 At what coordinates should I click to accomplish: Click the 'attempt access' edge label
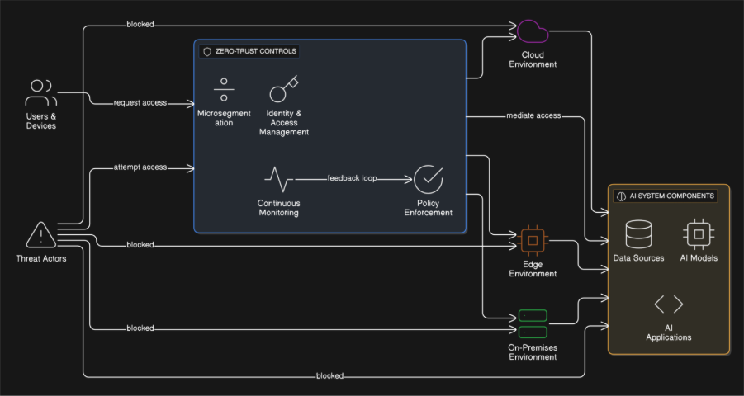point(140,167)
